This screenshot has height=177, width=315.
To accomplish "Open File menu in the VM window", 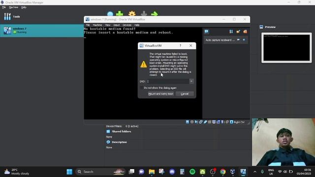I will (x=88, y=25).
